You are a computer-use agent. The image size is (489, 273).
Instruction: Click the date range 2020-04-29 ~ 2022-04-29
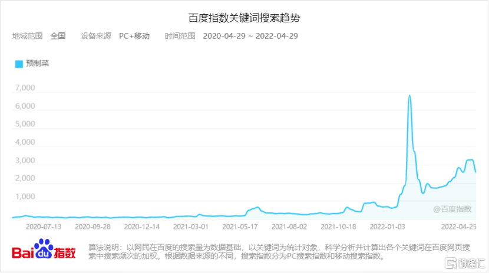[250, 36]
